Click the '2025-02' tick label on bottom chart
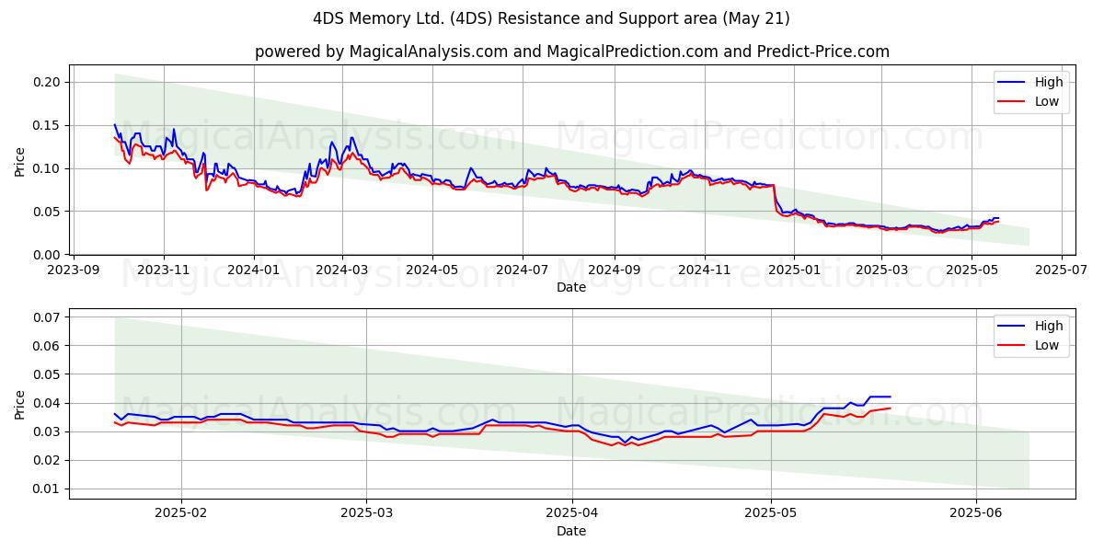Viewport: 1104px width, 552px height. point(181,513)
